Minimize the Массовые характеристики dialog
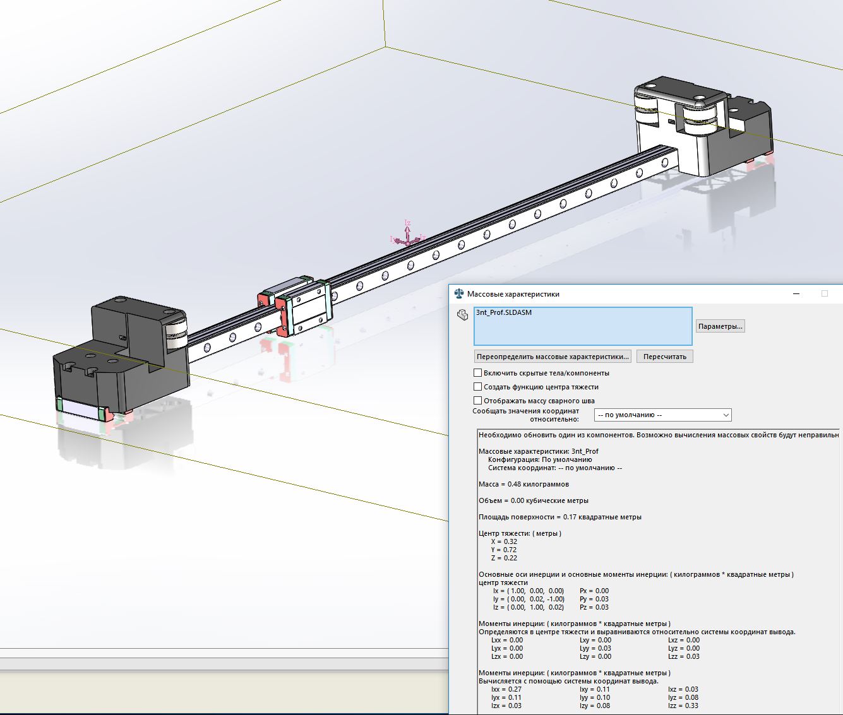This screenshot has width=843, height=715. point(797,294)
